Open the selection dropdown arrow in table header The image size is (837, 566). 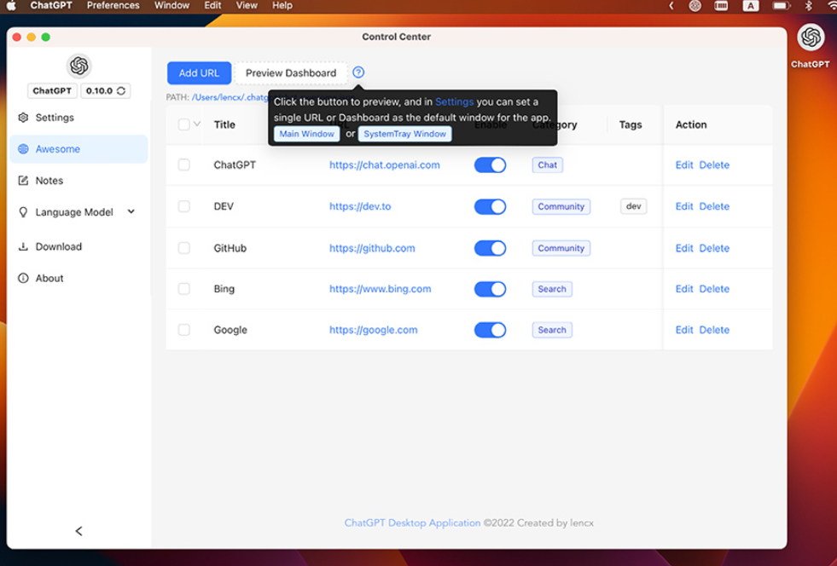pos(197,124)
